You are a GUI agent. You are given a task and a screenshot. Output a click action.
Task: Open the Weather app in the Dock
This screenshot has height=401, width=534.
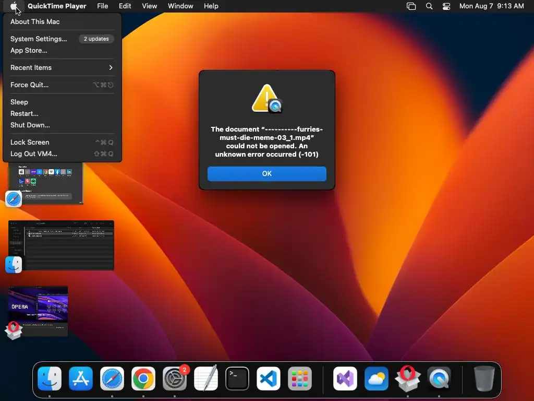pyautogui.click(x=377, y=379)
